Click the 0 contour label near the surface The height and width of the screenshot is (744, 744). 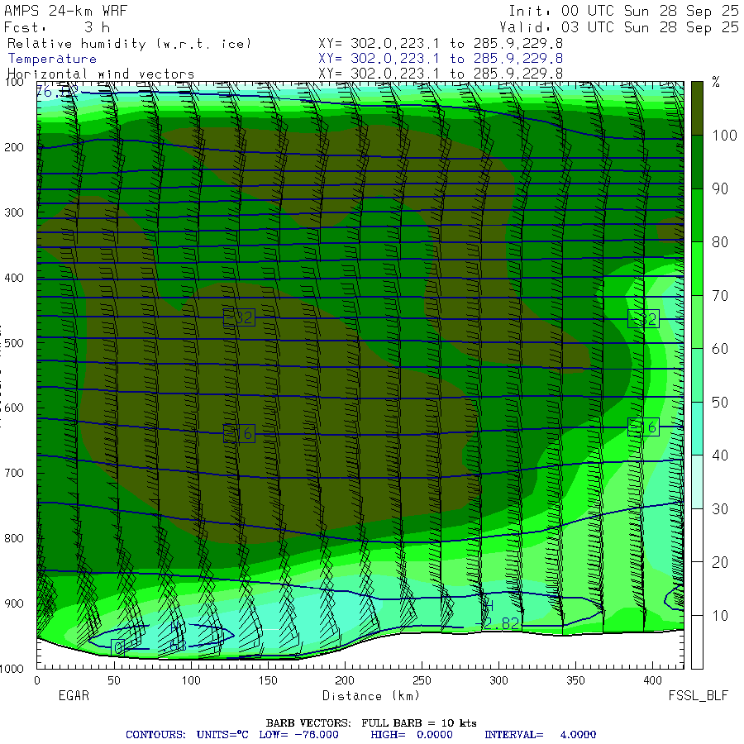click(117, 647)
